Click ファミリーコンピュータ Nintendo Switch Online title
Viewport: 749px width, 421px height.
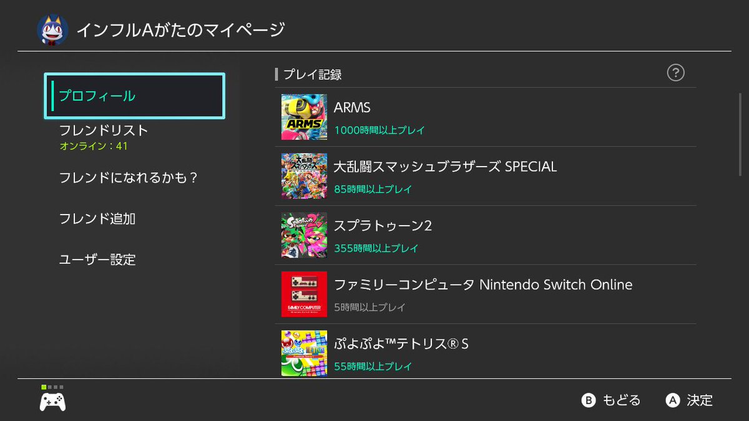click(x=484, y=285)
